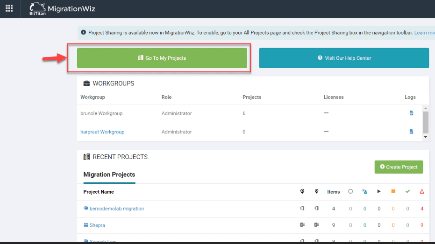Click the green completed checkmark column icon
Image resolution: width=435 pixels, height=244 pixels.
[407, 191]
